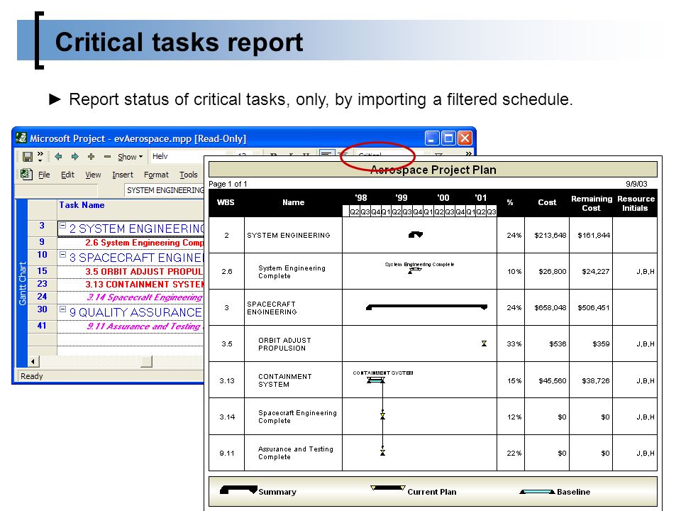
Task: Select task 2.6 System Engineering Complete in Project
Action: click(x=144, y=243)
